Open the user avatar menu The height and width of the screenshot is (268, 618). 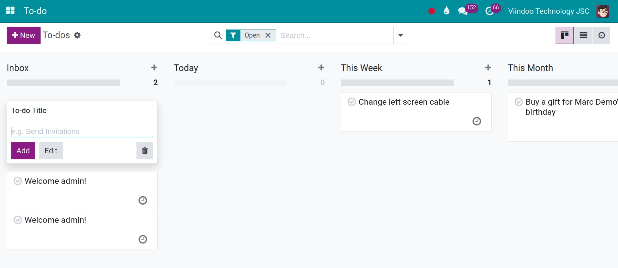pos(603,11)
